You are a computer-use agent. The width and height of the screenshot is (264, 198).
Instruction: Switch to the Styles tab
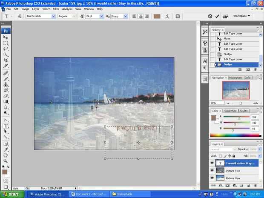click(x=244, y=111)
